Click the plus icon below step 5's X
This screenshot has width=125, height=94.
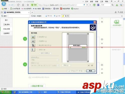tap(102, 47)
